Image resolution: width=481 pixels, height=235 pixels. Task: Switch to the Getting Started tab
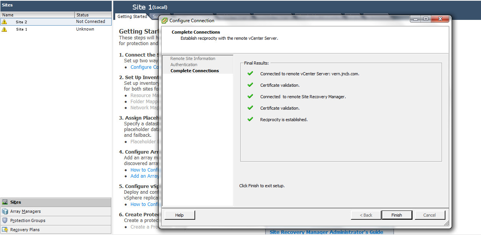tap(132, 16)
